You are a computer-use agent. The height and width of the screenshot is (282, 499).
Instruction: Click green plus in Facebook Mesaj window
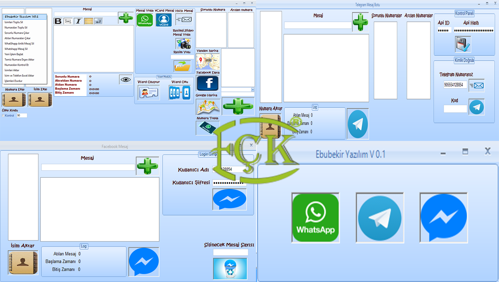click(147, 166)
